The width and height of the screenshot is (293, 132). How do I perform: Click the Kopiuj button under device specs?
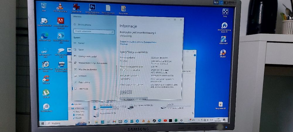tap(126, 92)
